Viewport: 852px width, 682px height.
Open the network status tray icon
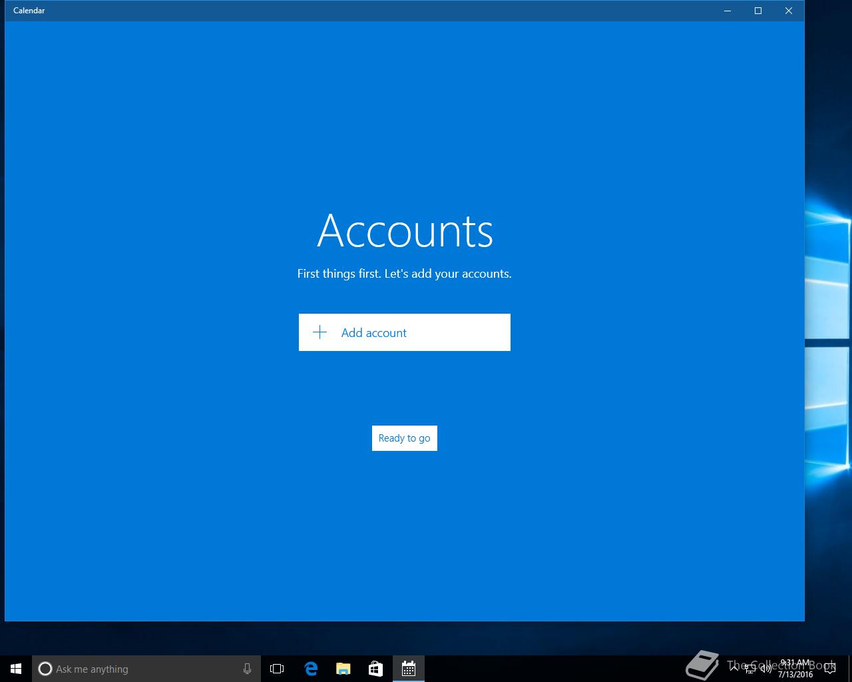point(750,669)
